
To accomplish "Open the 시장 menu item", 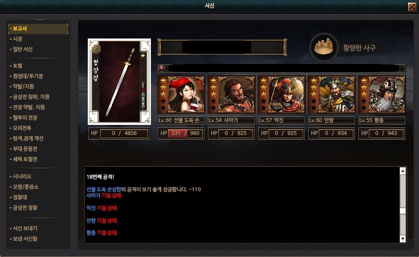I will click(x=18, y=39).
